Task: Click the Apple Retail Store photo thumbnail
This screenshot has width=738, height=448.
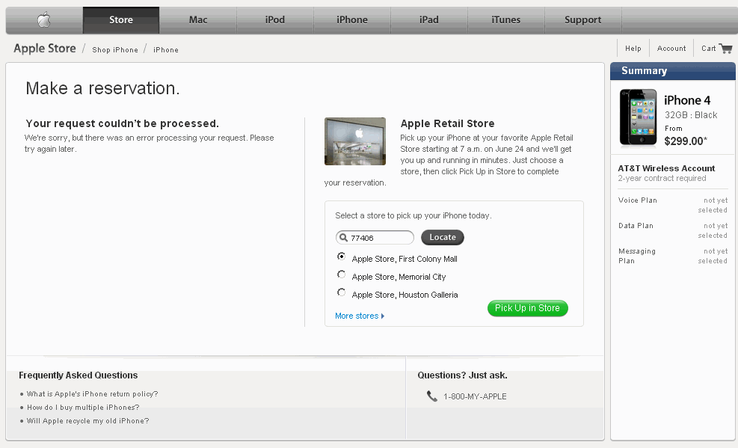Action: point(355,141)
